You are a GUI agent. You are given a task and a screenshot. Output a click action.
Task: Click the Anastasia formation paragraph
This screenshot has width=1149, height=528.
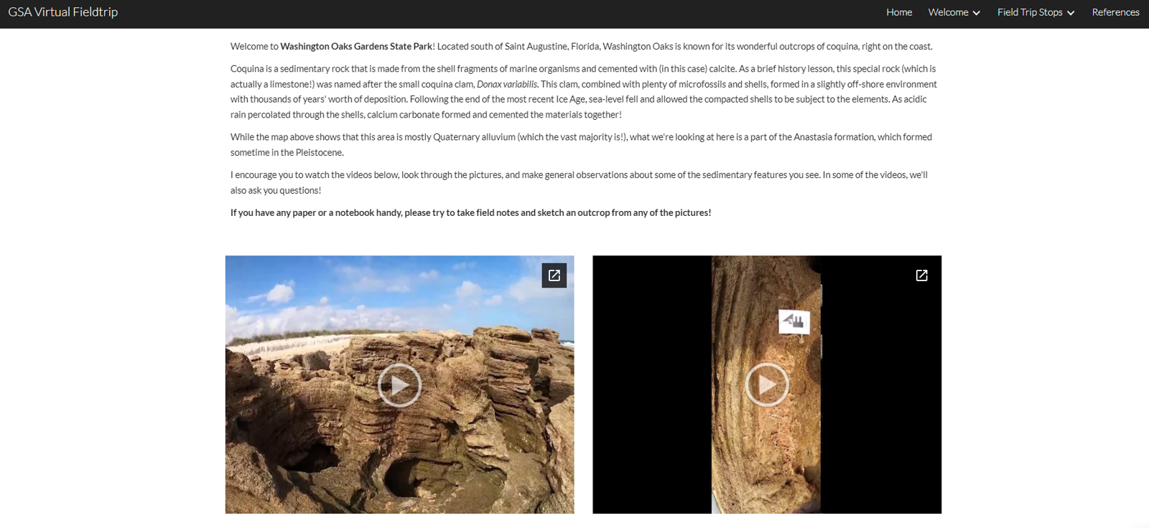(582, 145)
